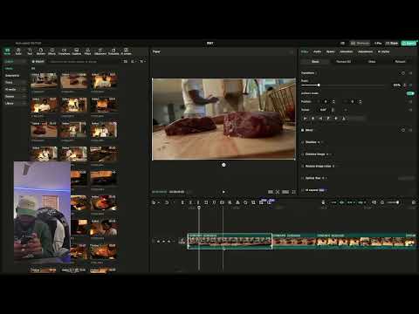
Task: Zoom out the timeline icon
Action: click(382, 202)
